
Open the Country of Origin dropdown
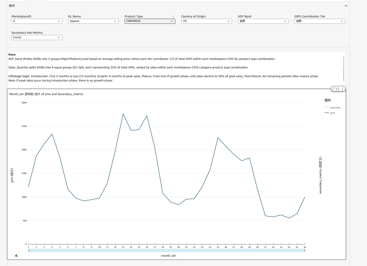[x=207, y=21]
